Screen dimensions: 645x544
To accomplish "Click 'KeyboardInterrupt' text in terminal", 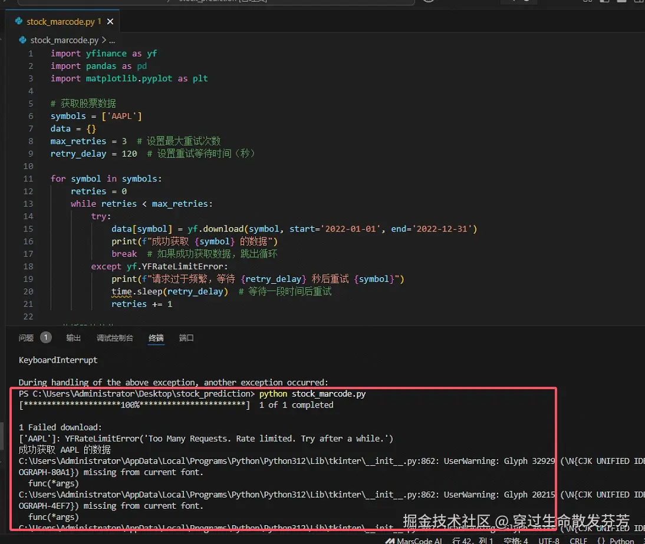I will pyautogui.click(x=58, y=360).
